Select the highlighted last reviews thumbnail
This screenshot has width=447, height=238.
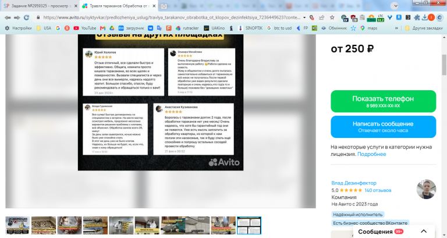coord(249,225)
